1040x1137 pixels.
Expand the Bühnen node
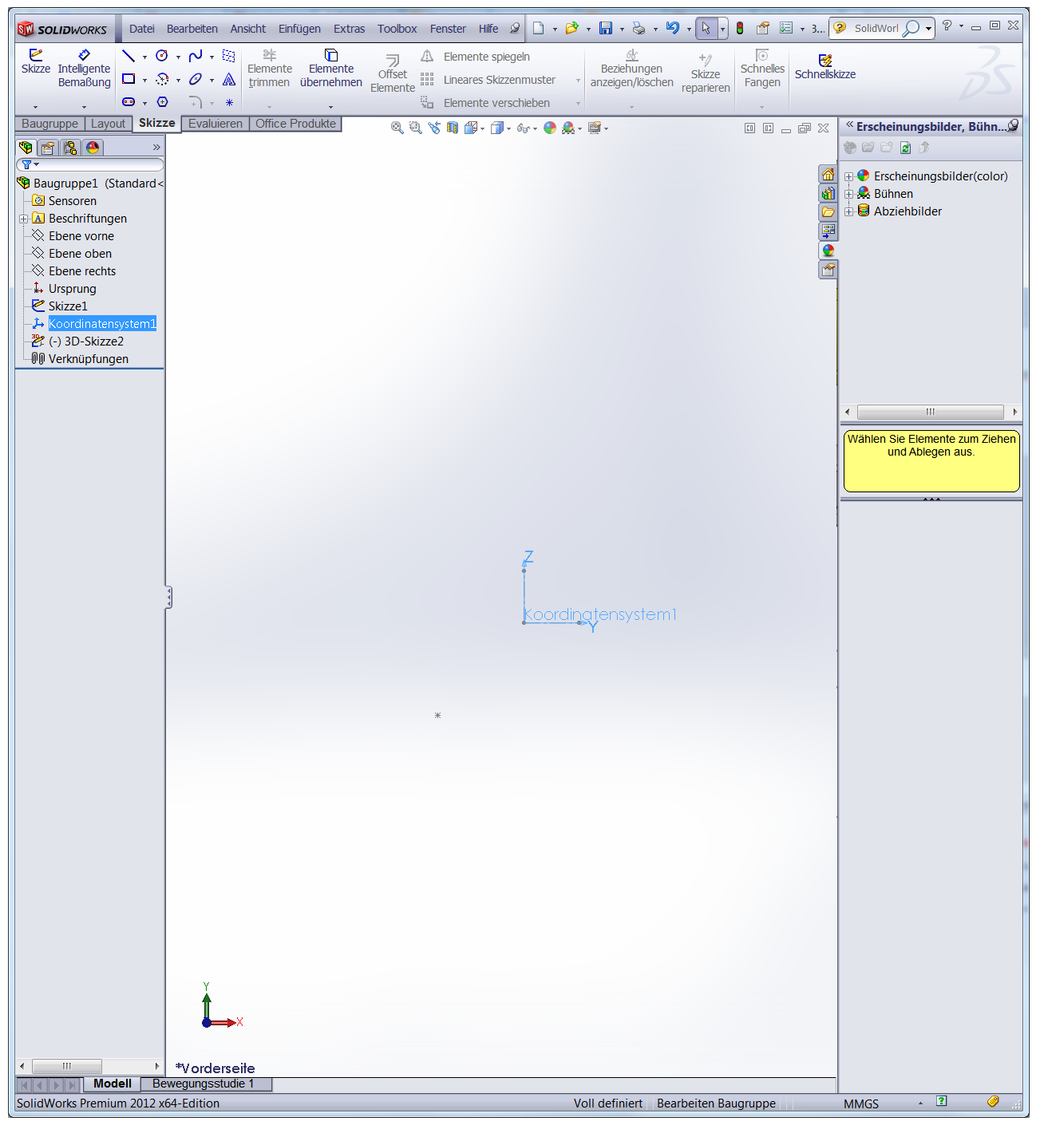click(849, 194)
